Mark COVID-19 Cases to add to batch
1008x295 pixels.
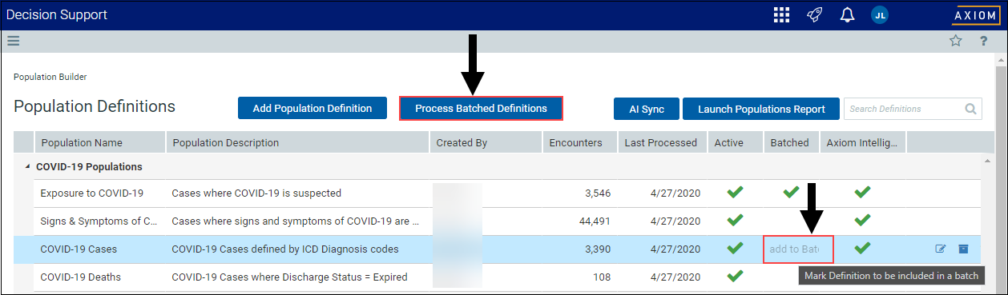click(x=798, y=249)
